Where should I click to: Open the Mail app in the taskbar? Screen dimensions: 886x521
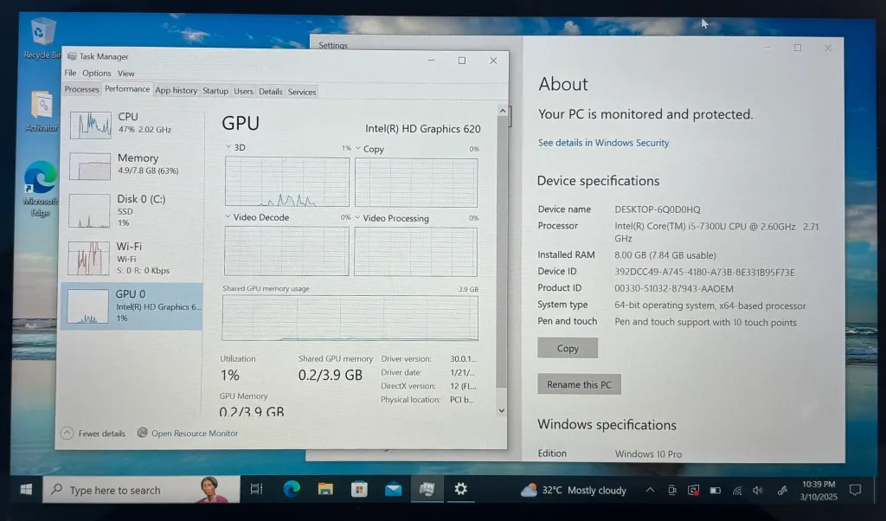(393, 489)
